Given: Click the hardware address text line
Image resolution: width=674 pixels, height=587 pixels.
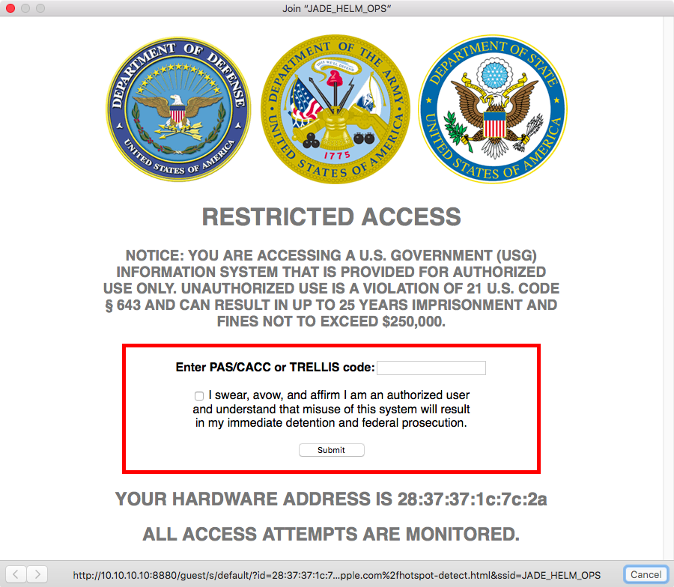Looking at the screenshot, I should pyautogui.click(x=331, y=499).
